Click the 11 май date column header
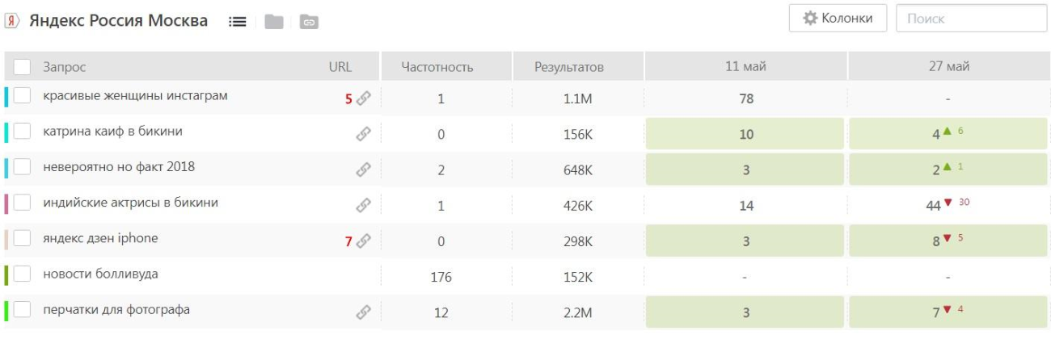 (x=745, y=67)
